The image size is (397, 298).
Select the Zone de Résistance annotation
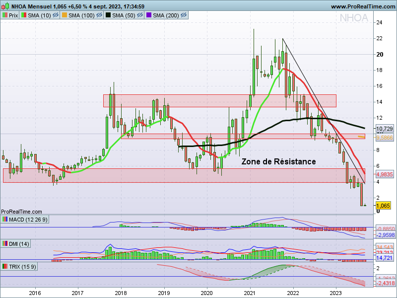point(278,162)
